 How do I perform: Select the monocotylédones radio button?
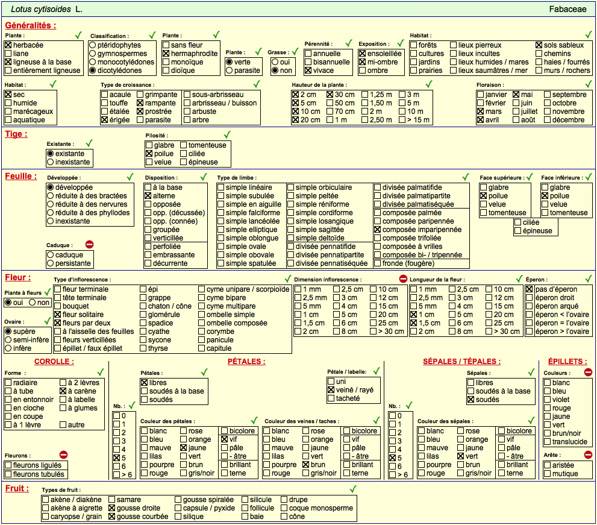coord(93,62)
